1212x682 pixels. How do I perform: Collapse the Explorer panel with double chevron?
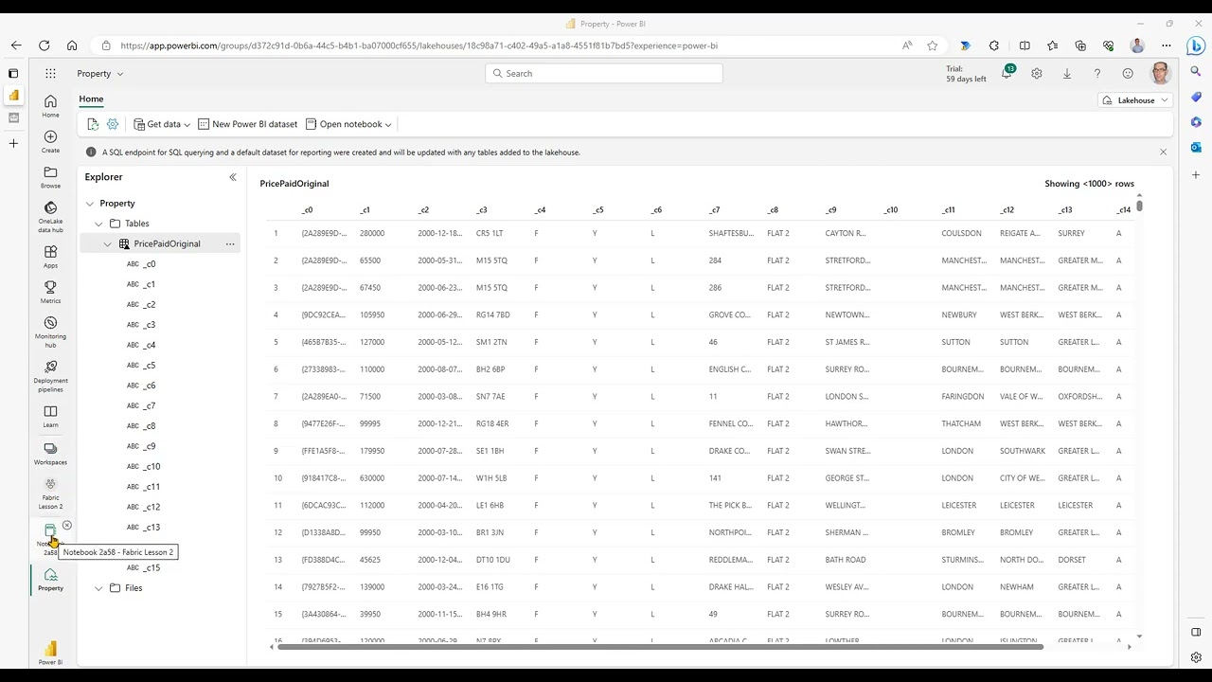233,177
